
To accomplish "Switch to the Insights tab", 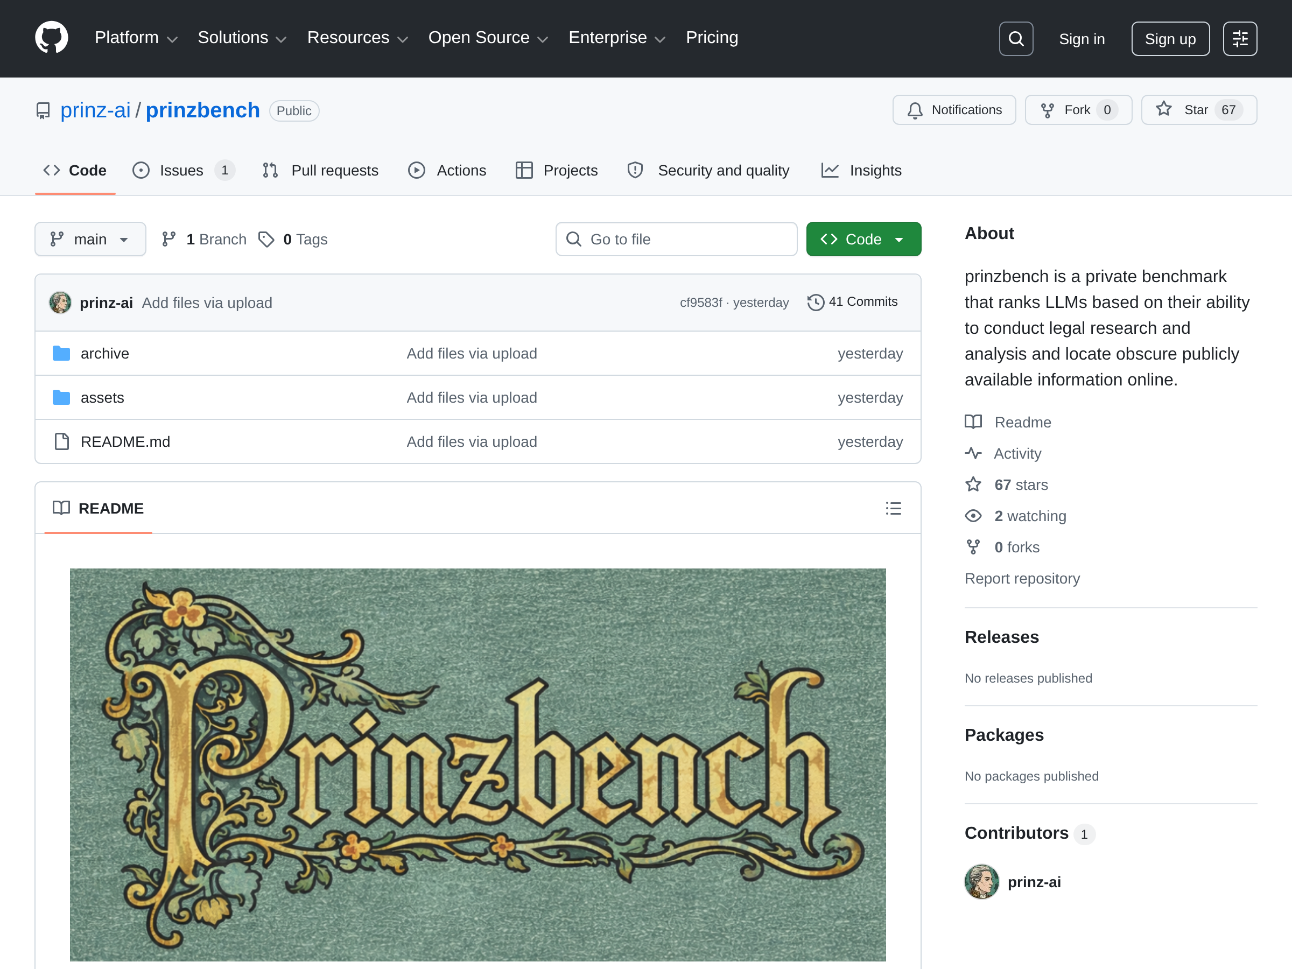I will (861, 170).
